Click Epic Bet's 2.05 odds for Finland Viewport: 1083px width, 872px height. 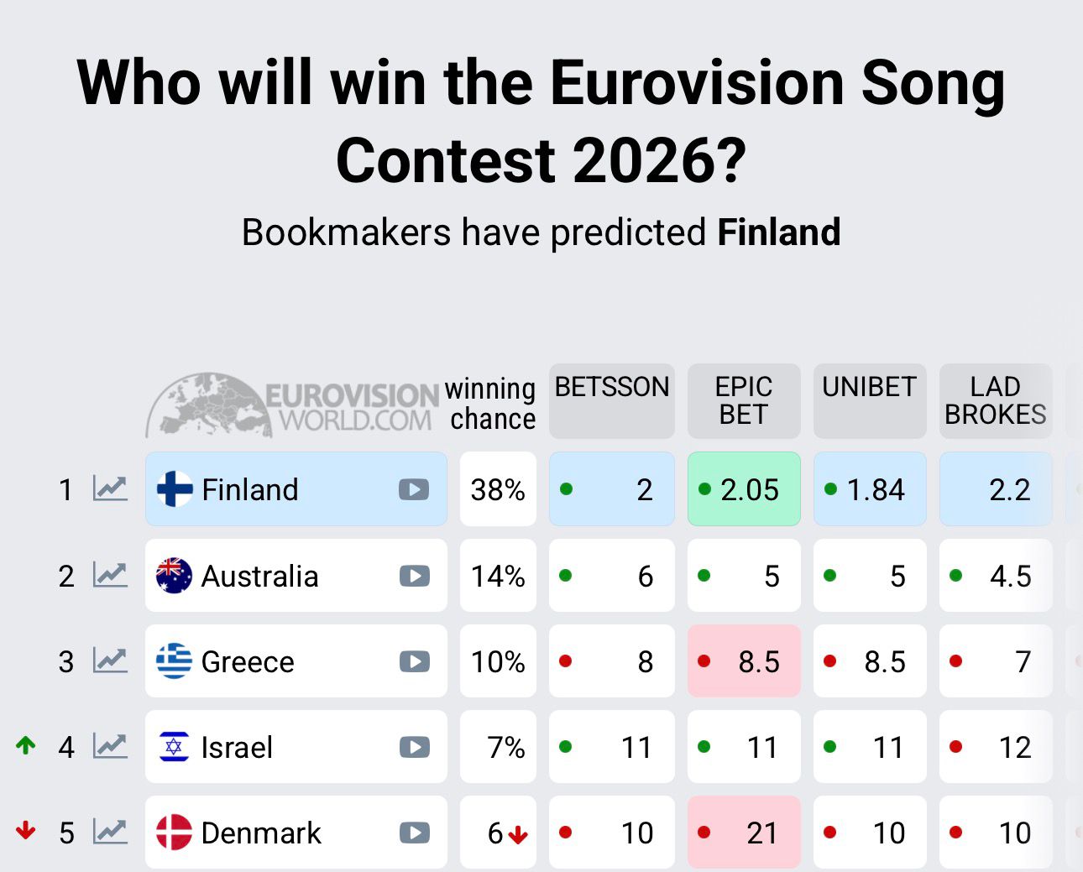tap(744, 489)
